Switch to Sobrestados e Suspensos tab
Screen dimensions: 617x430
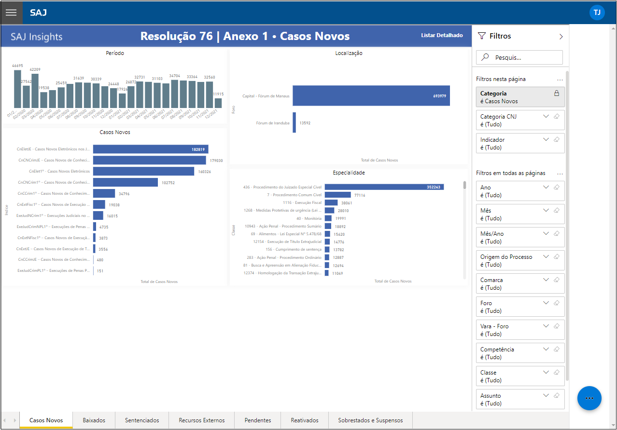pos(371,420)
